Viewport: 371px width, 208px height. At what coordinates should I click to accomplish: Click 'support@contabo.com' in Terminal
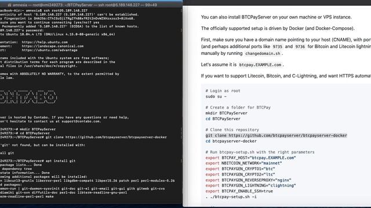81,121
